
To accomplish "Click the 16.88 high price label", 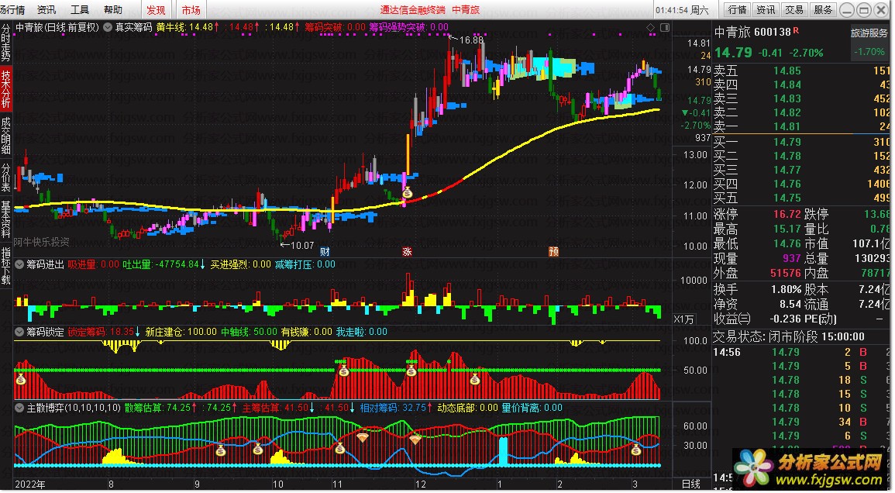I will [x=471, y=40].
